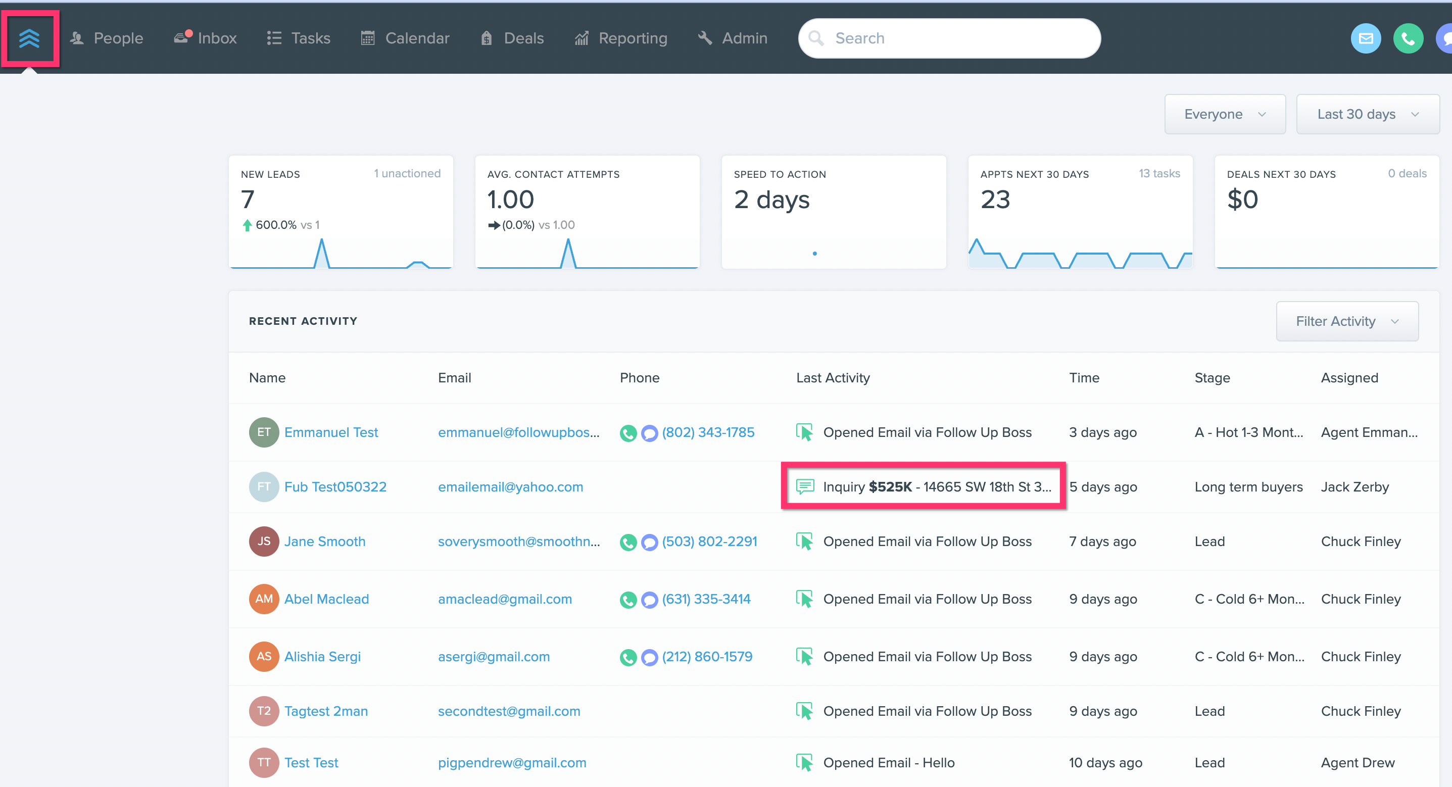The image size is (1452, 787).
Task: Click the inquiry activity for Fub Test050322
Action: coord(921,486)
